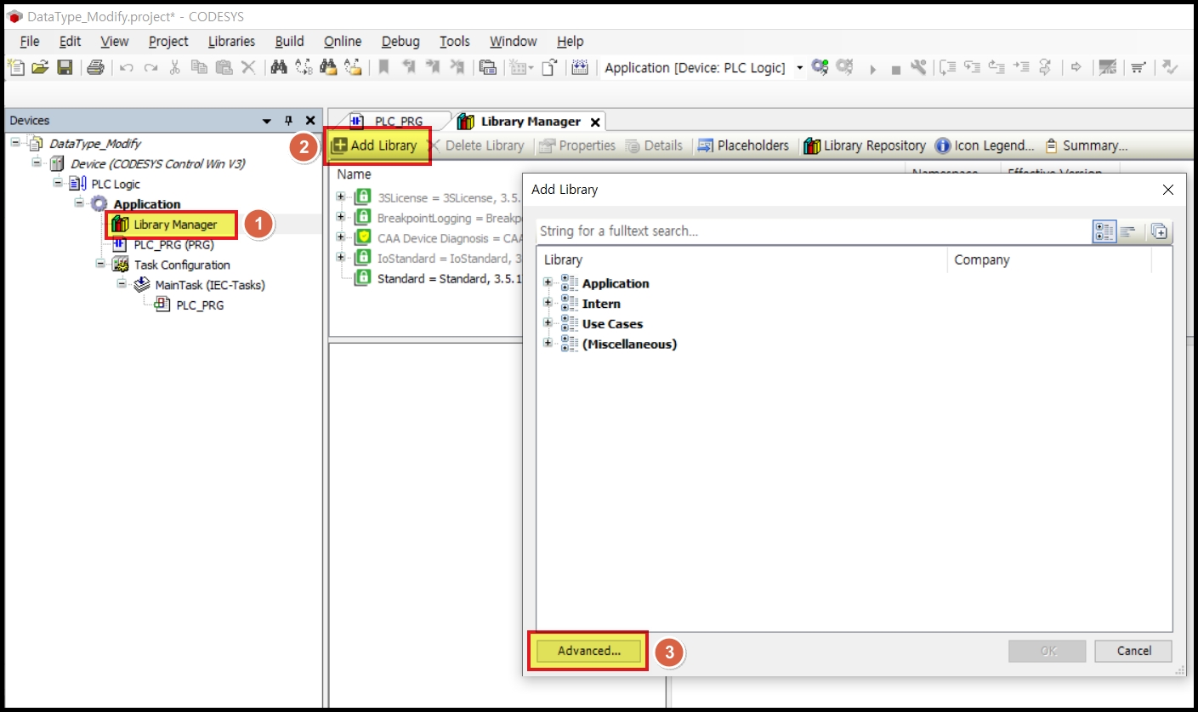Toggle display all versions icon in the Add Library dialog

coord(1159,231)
